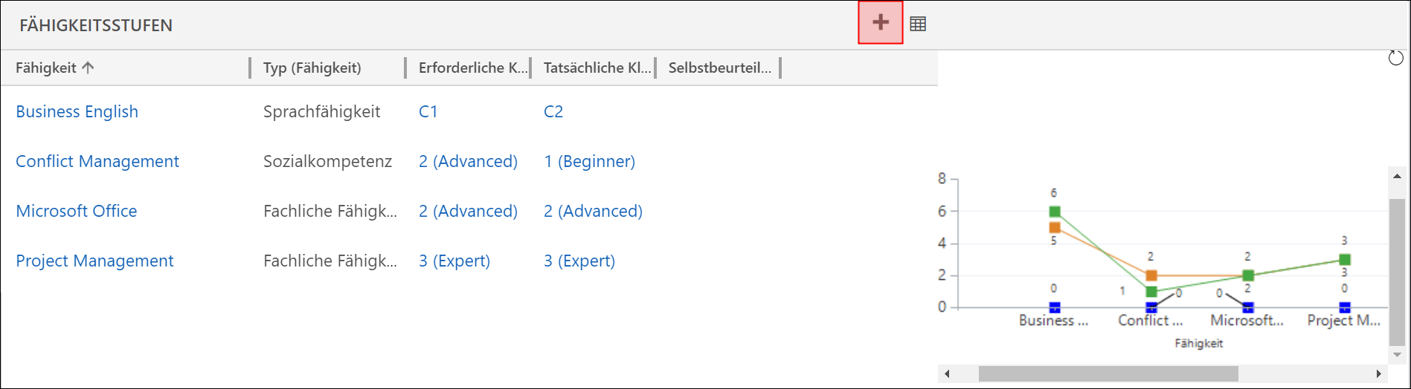This screenshot has width=1411, height=389.
Task: Open the Business English skill
Action: pos(77,111)
